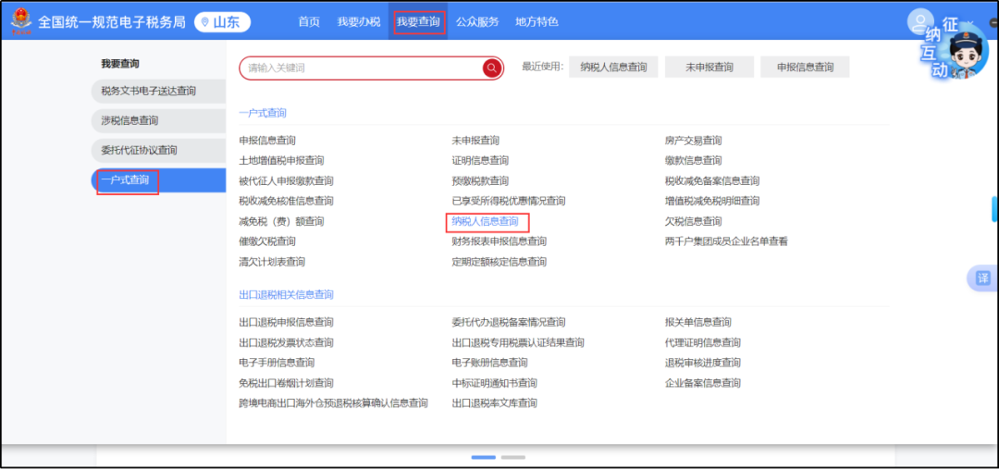Viewport: 999px width, 469px height.
Task: Open 退税审核进度查询 link
Action: (x=703, y=363)
